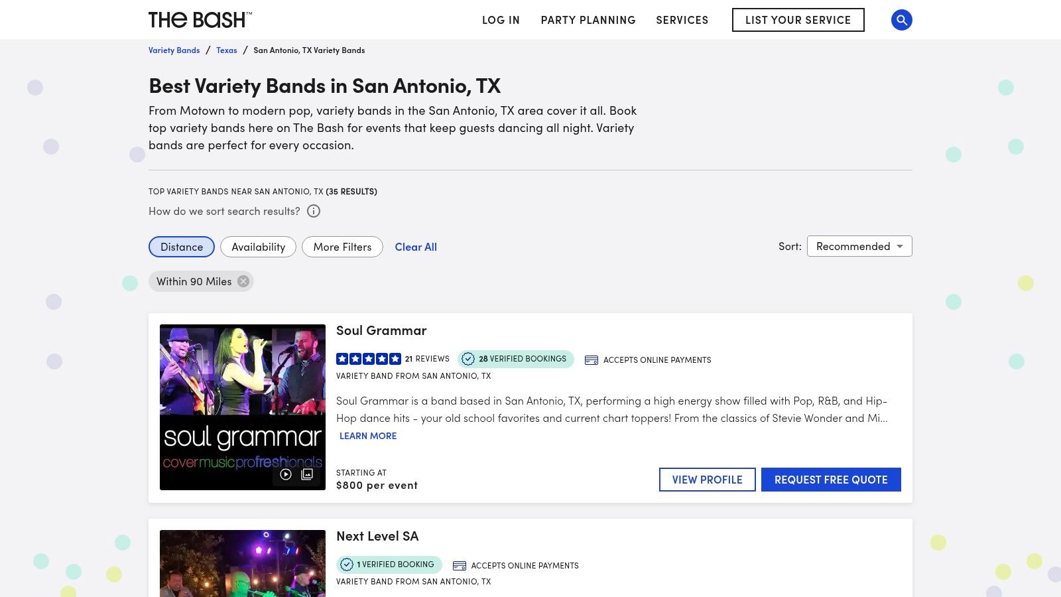Viewport: 1061px width, 597px height.
Task: Remove the Within 90 Miles filter chip
Action: (x=243, y=281)
